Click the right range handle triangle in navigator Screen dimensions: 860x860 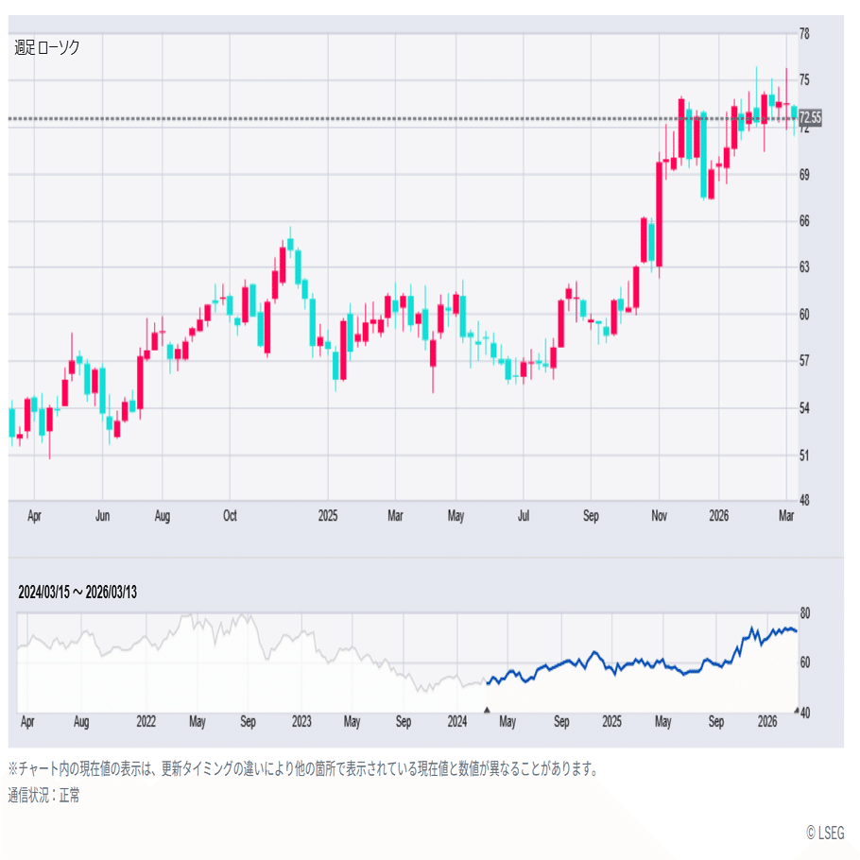tap(796, 710)
